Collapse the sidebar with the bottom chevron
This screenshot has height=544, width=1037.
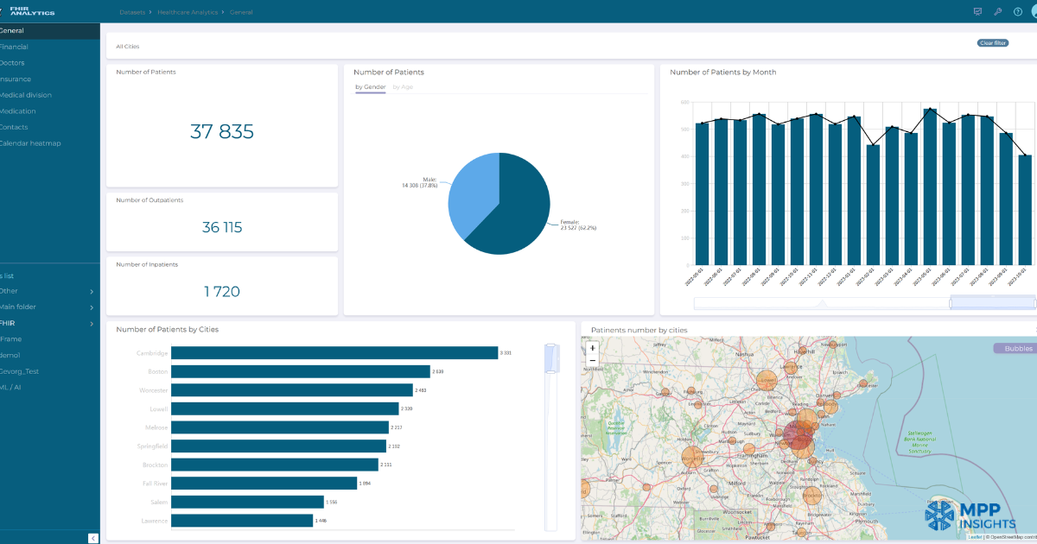point(92,537)
